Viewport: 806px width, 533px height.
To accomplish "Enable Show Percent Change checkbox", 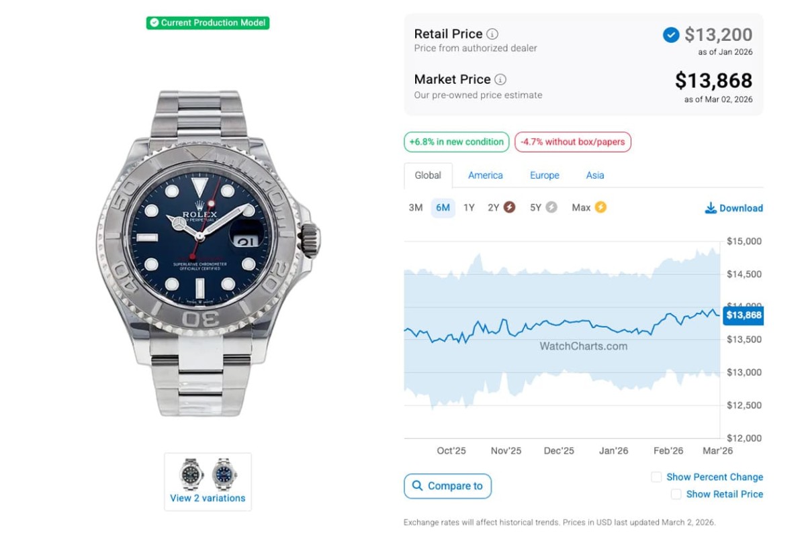I will [656, 477].
